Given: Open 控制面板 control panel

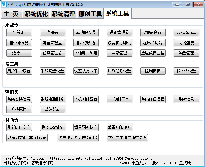Looking at the screenshot, I should pyautogui.click(x=153, y=71).
